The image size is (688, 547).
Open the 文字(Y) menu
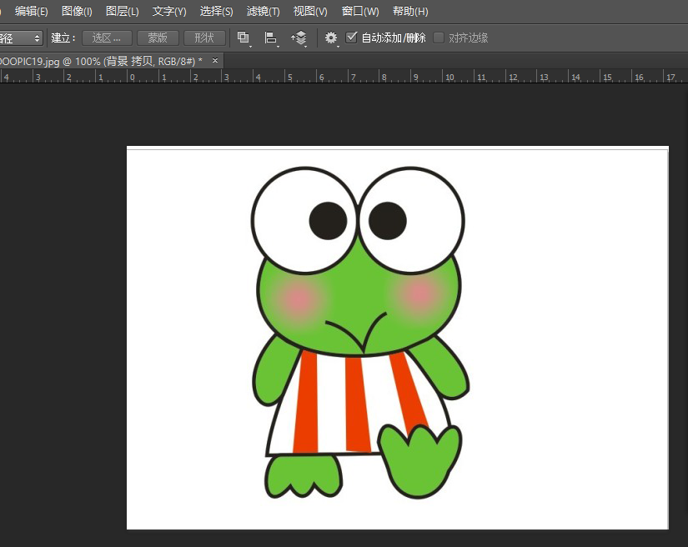point(169,12)
